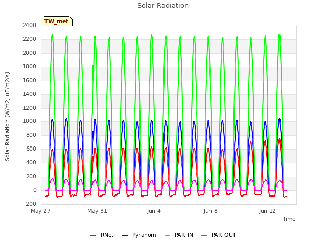Image resolution: width=327 pixels, height=245 pixels.
Task: Click the red RNet legend swatch
Action: 93,236
